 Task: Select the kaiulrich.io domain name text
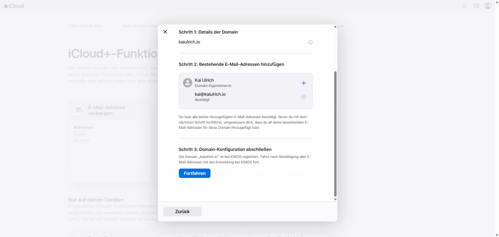(x=190, y=42)
